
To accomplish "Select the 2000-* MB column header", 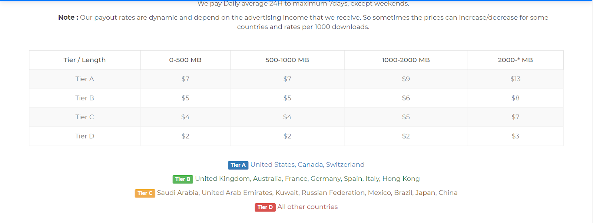I will [x=516, y=60].
